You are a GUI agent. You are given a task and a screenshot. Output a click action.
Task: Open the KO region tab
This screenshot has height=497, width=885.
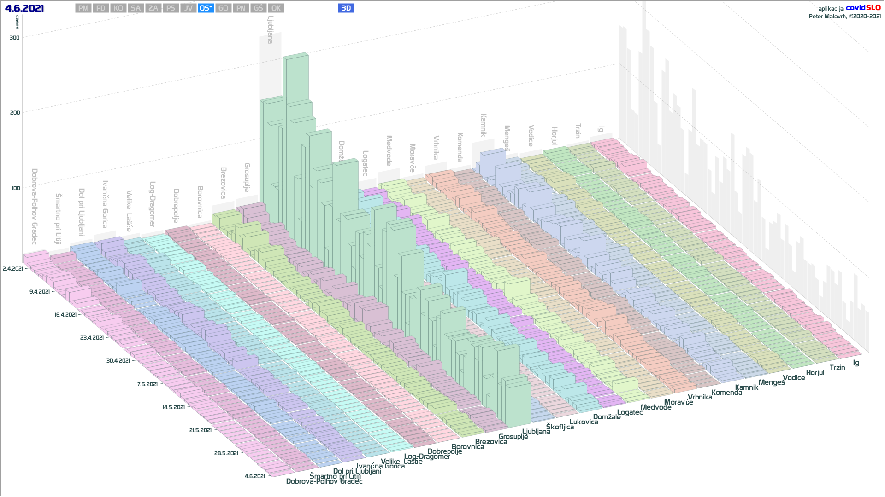(118, 8)
